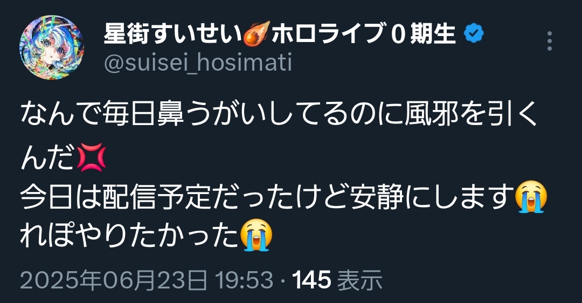The height and width of the screenshot is (303, 582).
Task: Click the ホロライブ０期生 part of name
Action: click(x=364, y=34)
